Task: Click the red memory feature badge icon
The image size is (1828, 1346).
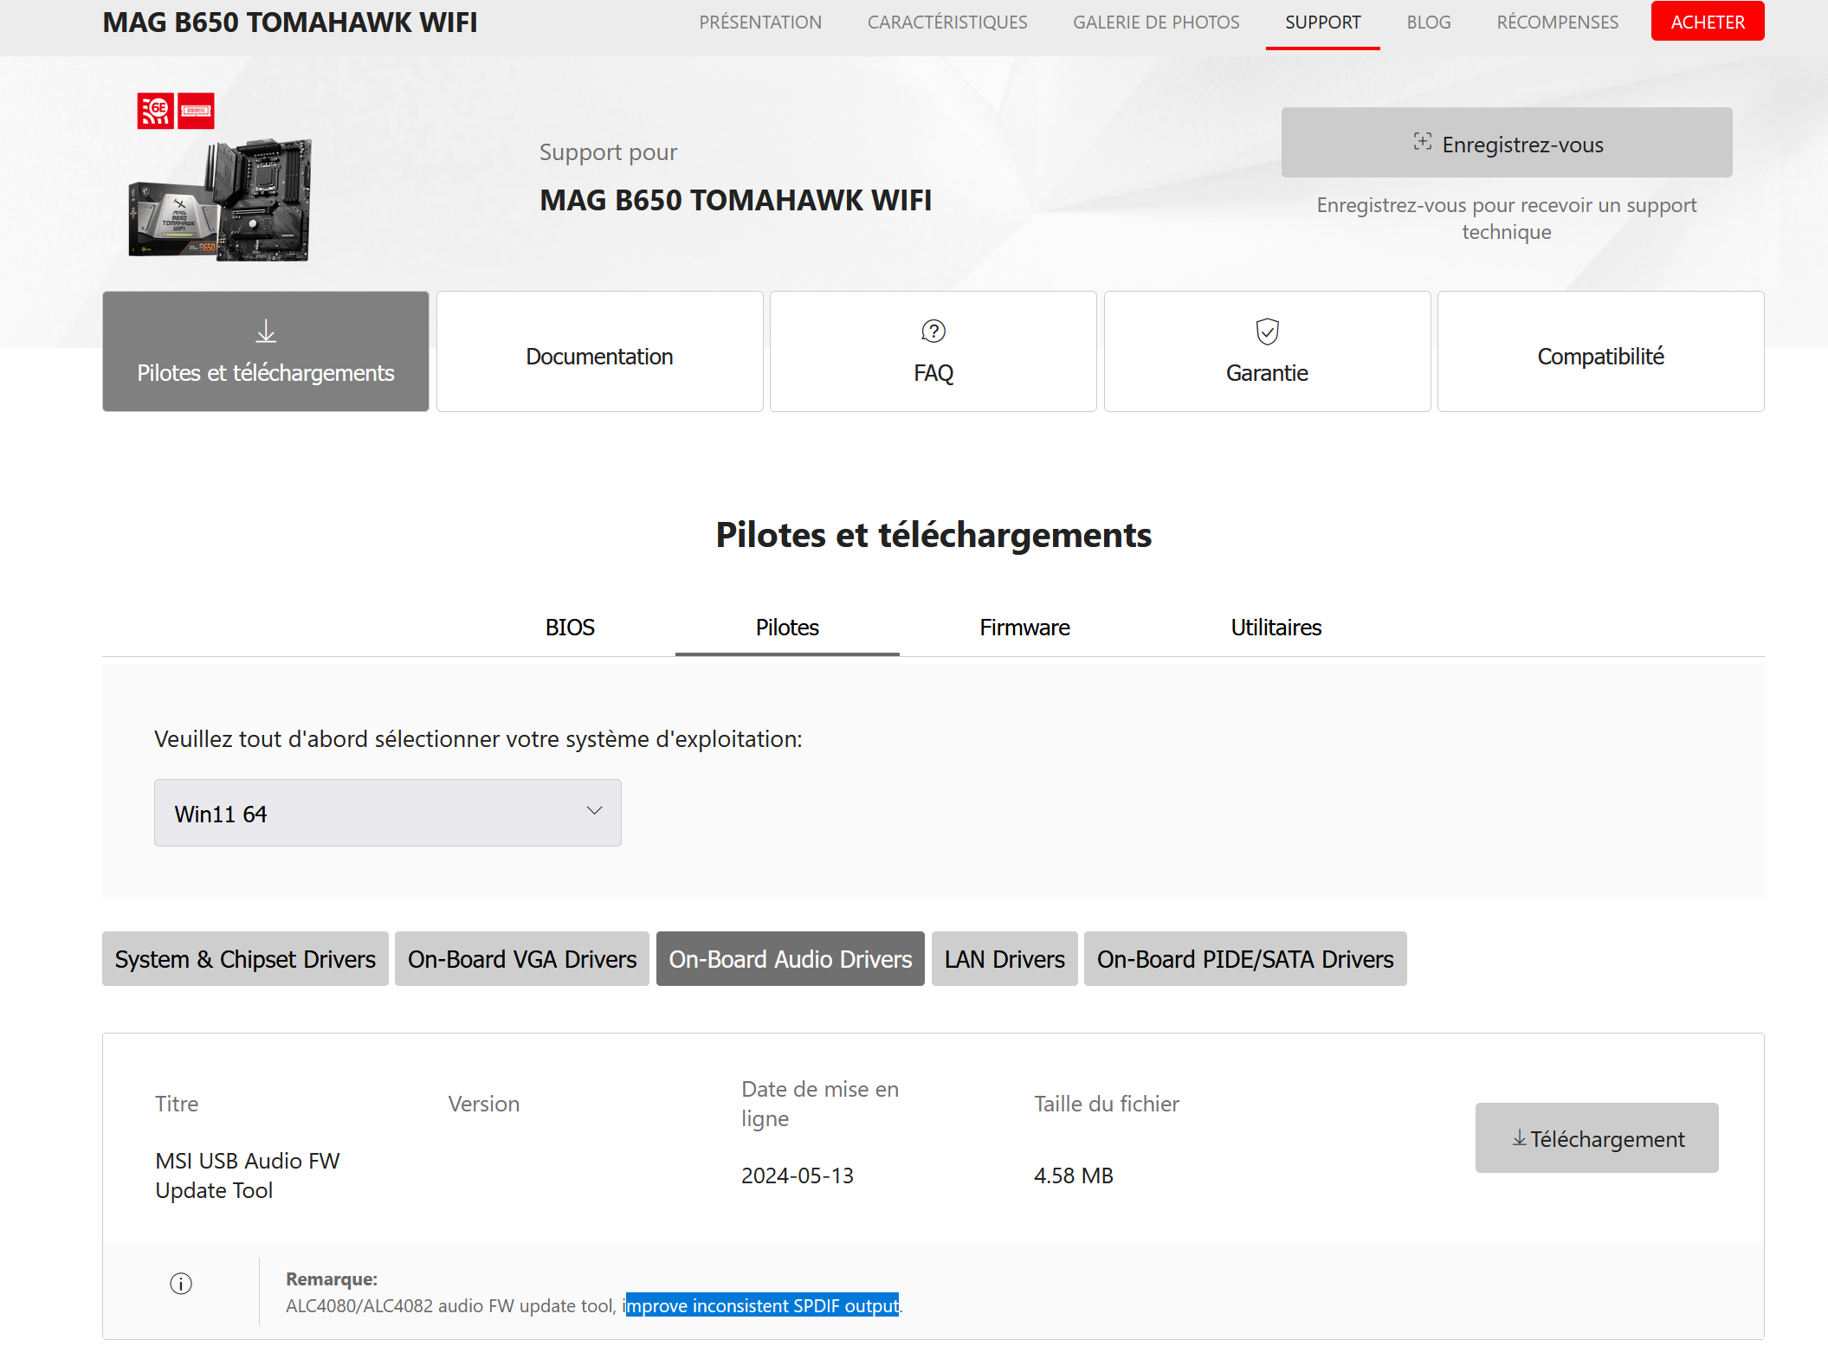Action: pyautogui.click(x=197, y=111)
